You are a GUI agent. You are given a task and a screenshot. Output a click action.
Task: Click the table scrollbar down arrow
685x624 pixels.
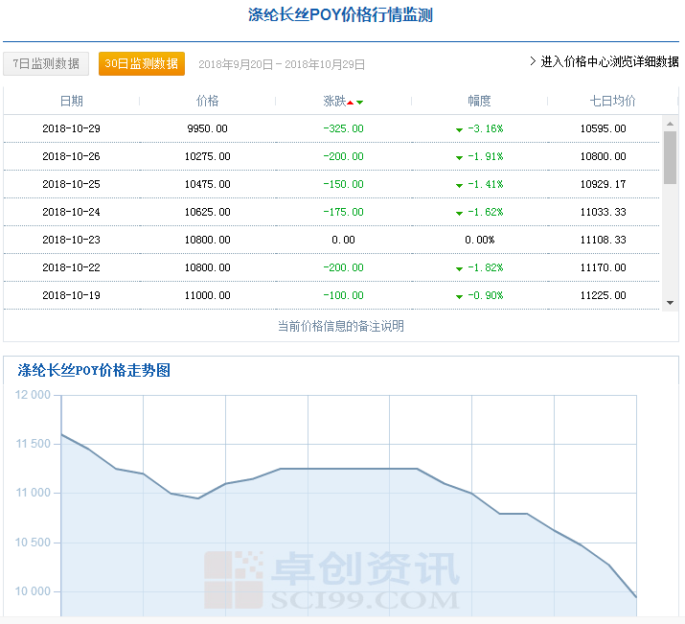click(670, 303)
